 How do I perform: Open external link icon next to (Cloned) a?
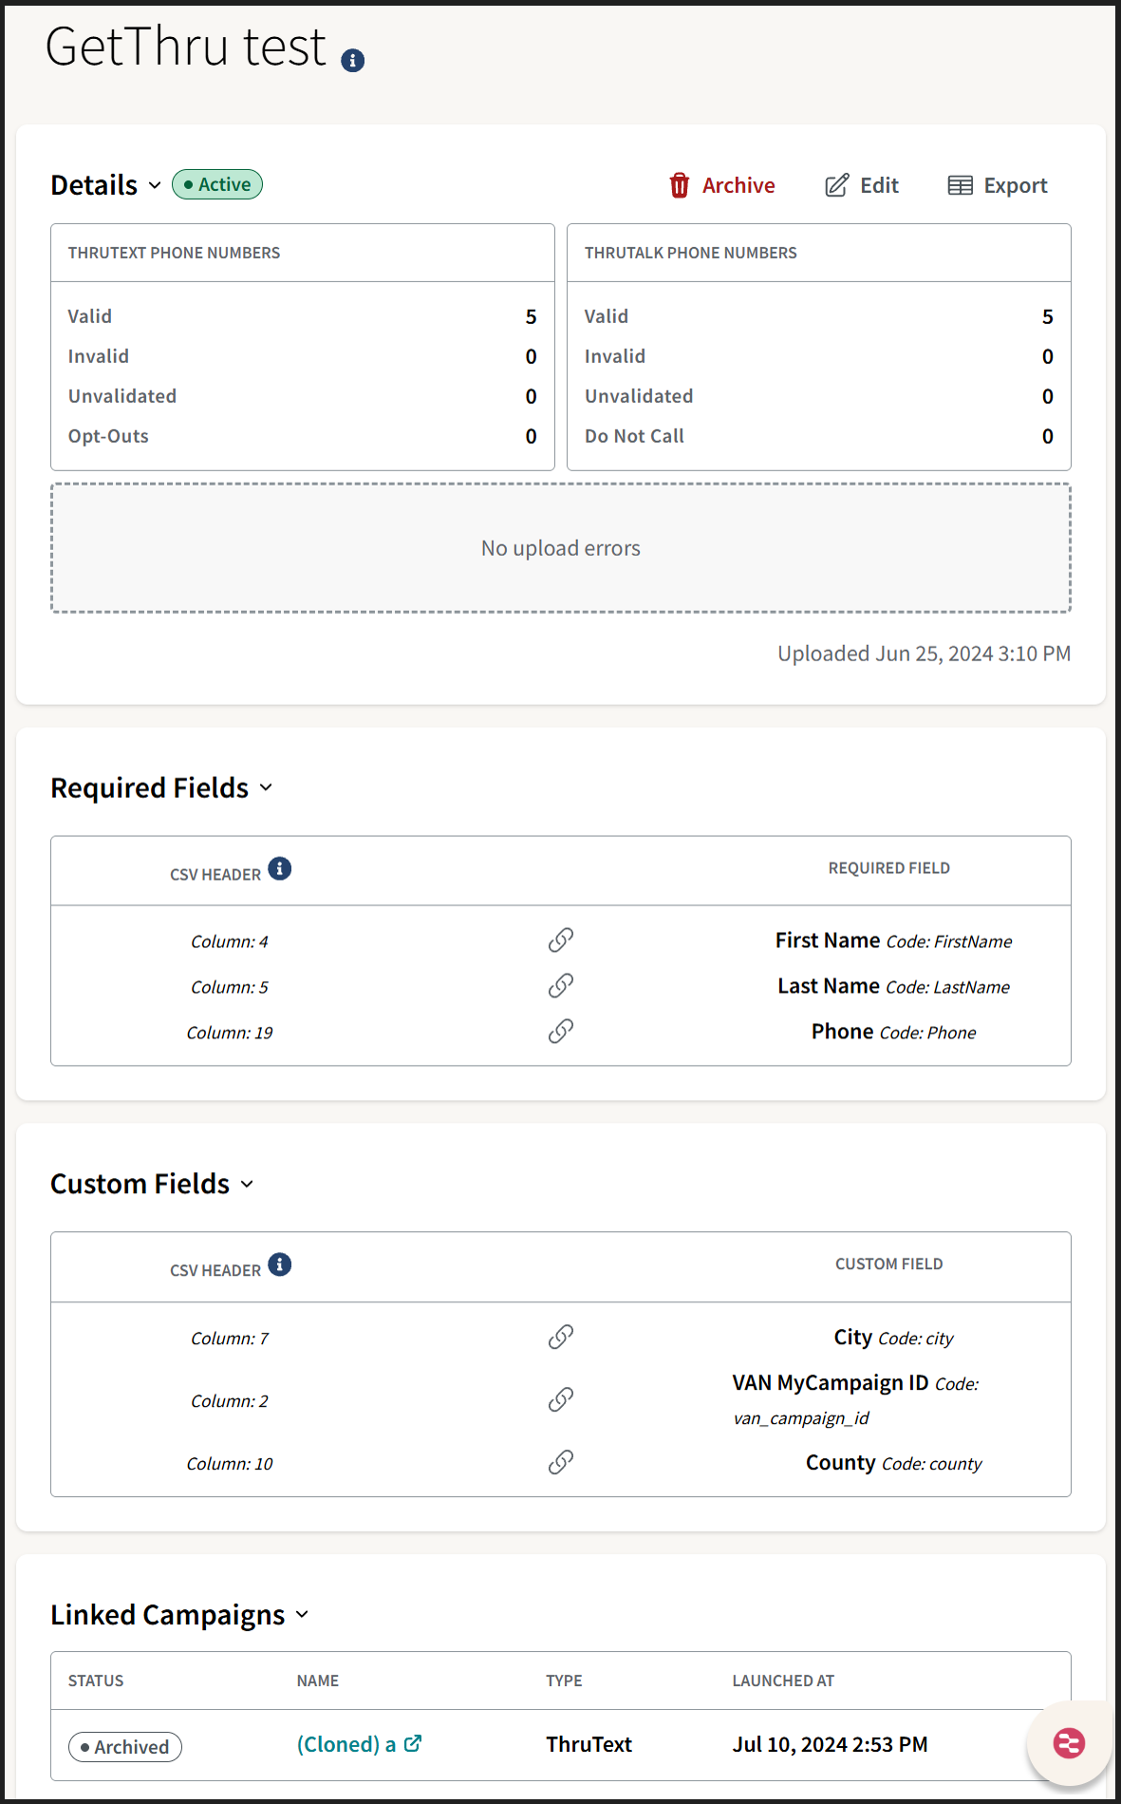[x=413, y=1743]
